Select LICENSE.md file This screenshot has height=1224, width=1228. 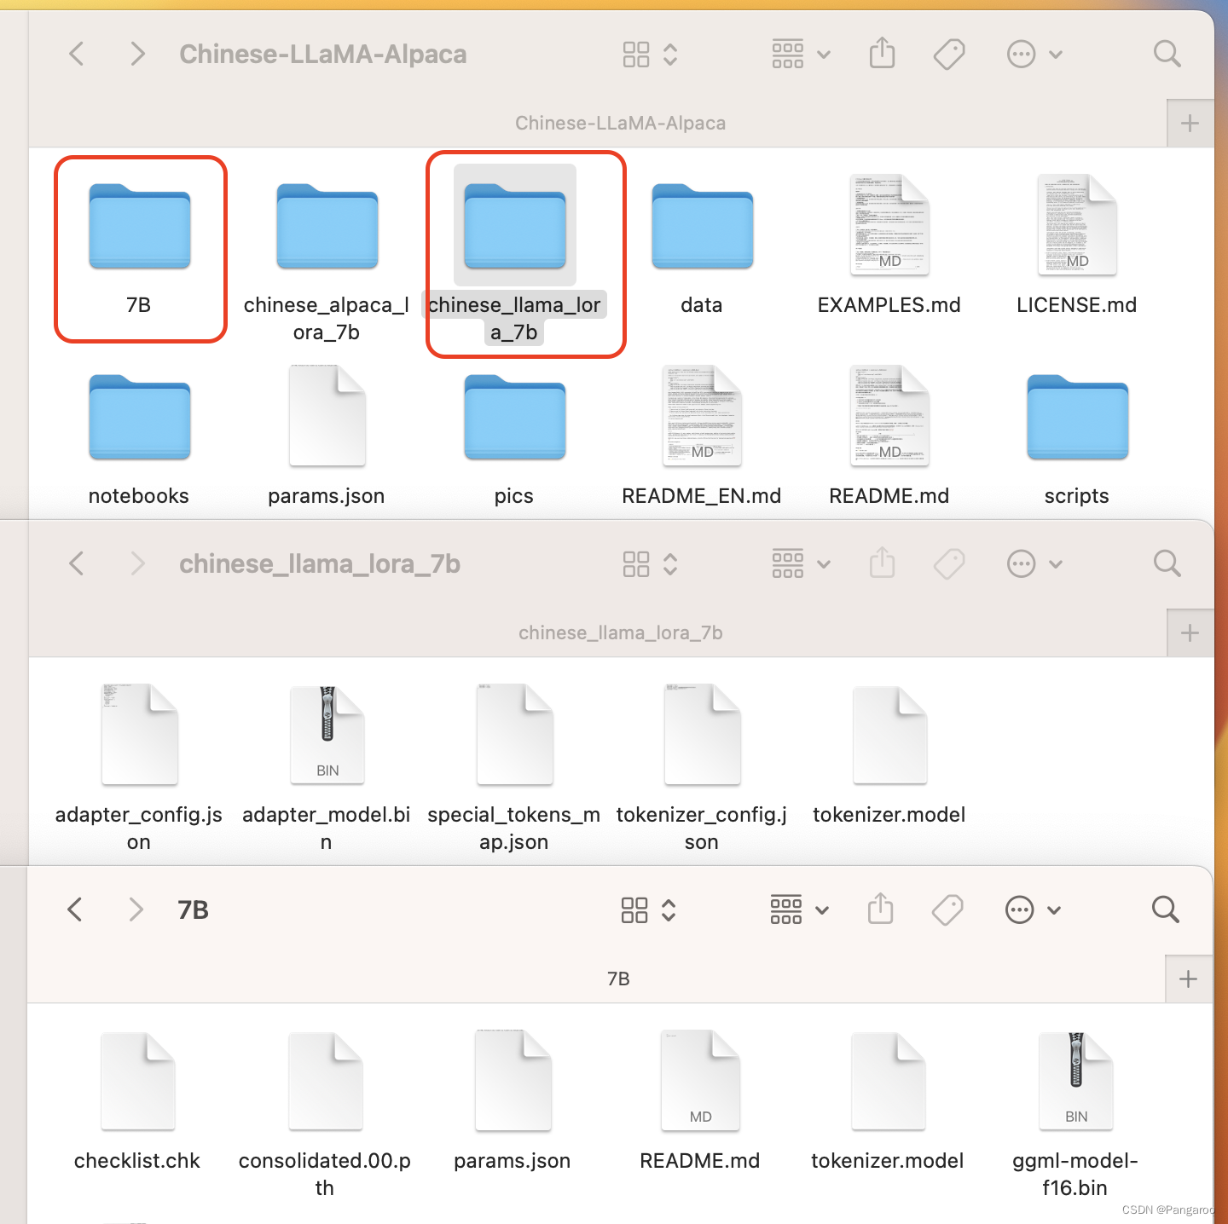click(1077, 225)
